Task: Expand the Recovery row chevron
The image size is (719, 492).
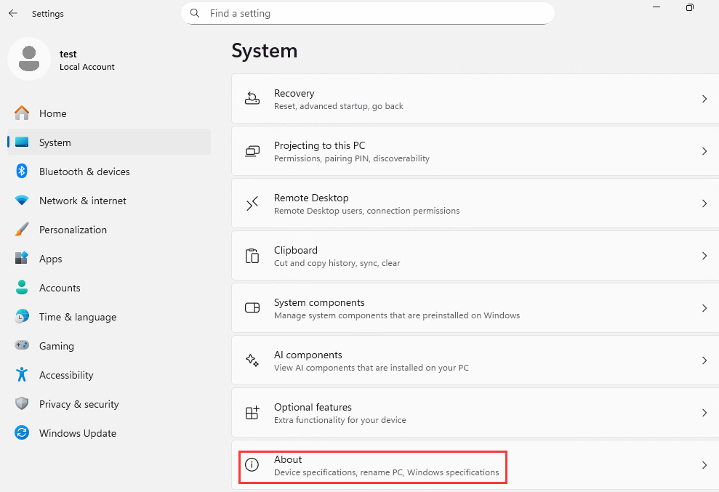Action: pyautogui.click(x=704, y=99)
